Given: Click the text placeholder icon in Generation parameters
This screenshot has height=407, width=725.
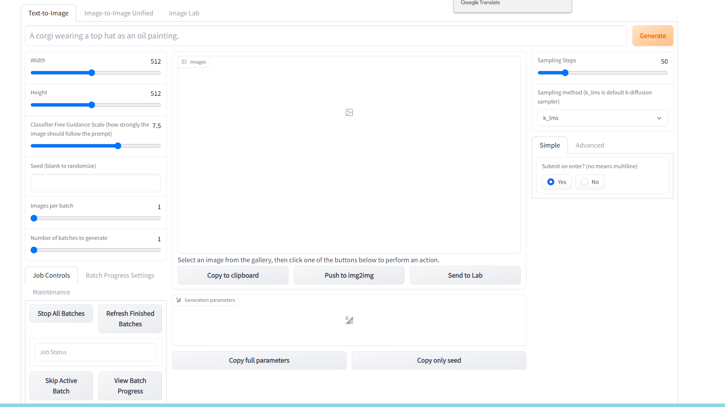Looking at the screenshot, I should (x=349, y=320).
